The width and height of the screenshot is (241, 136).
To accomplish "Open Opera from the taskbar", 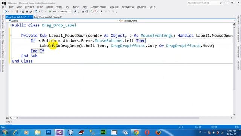I will [x=147, y=133].
